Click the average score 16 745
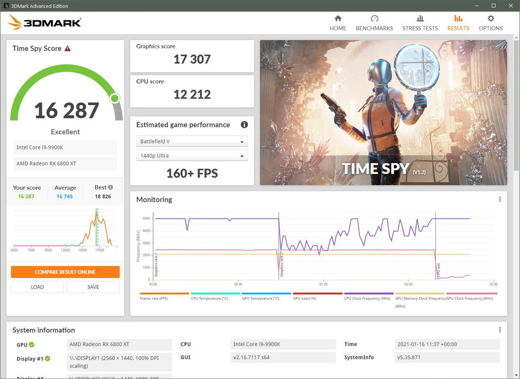Image resolution: width=520 pixels, height=379 pixels. [64, 197]
